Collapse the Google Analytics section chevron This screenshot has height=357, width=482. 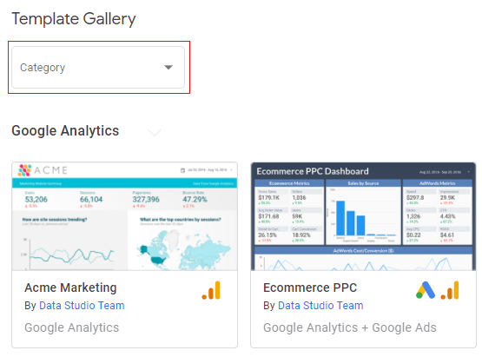coord(155,133)
